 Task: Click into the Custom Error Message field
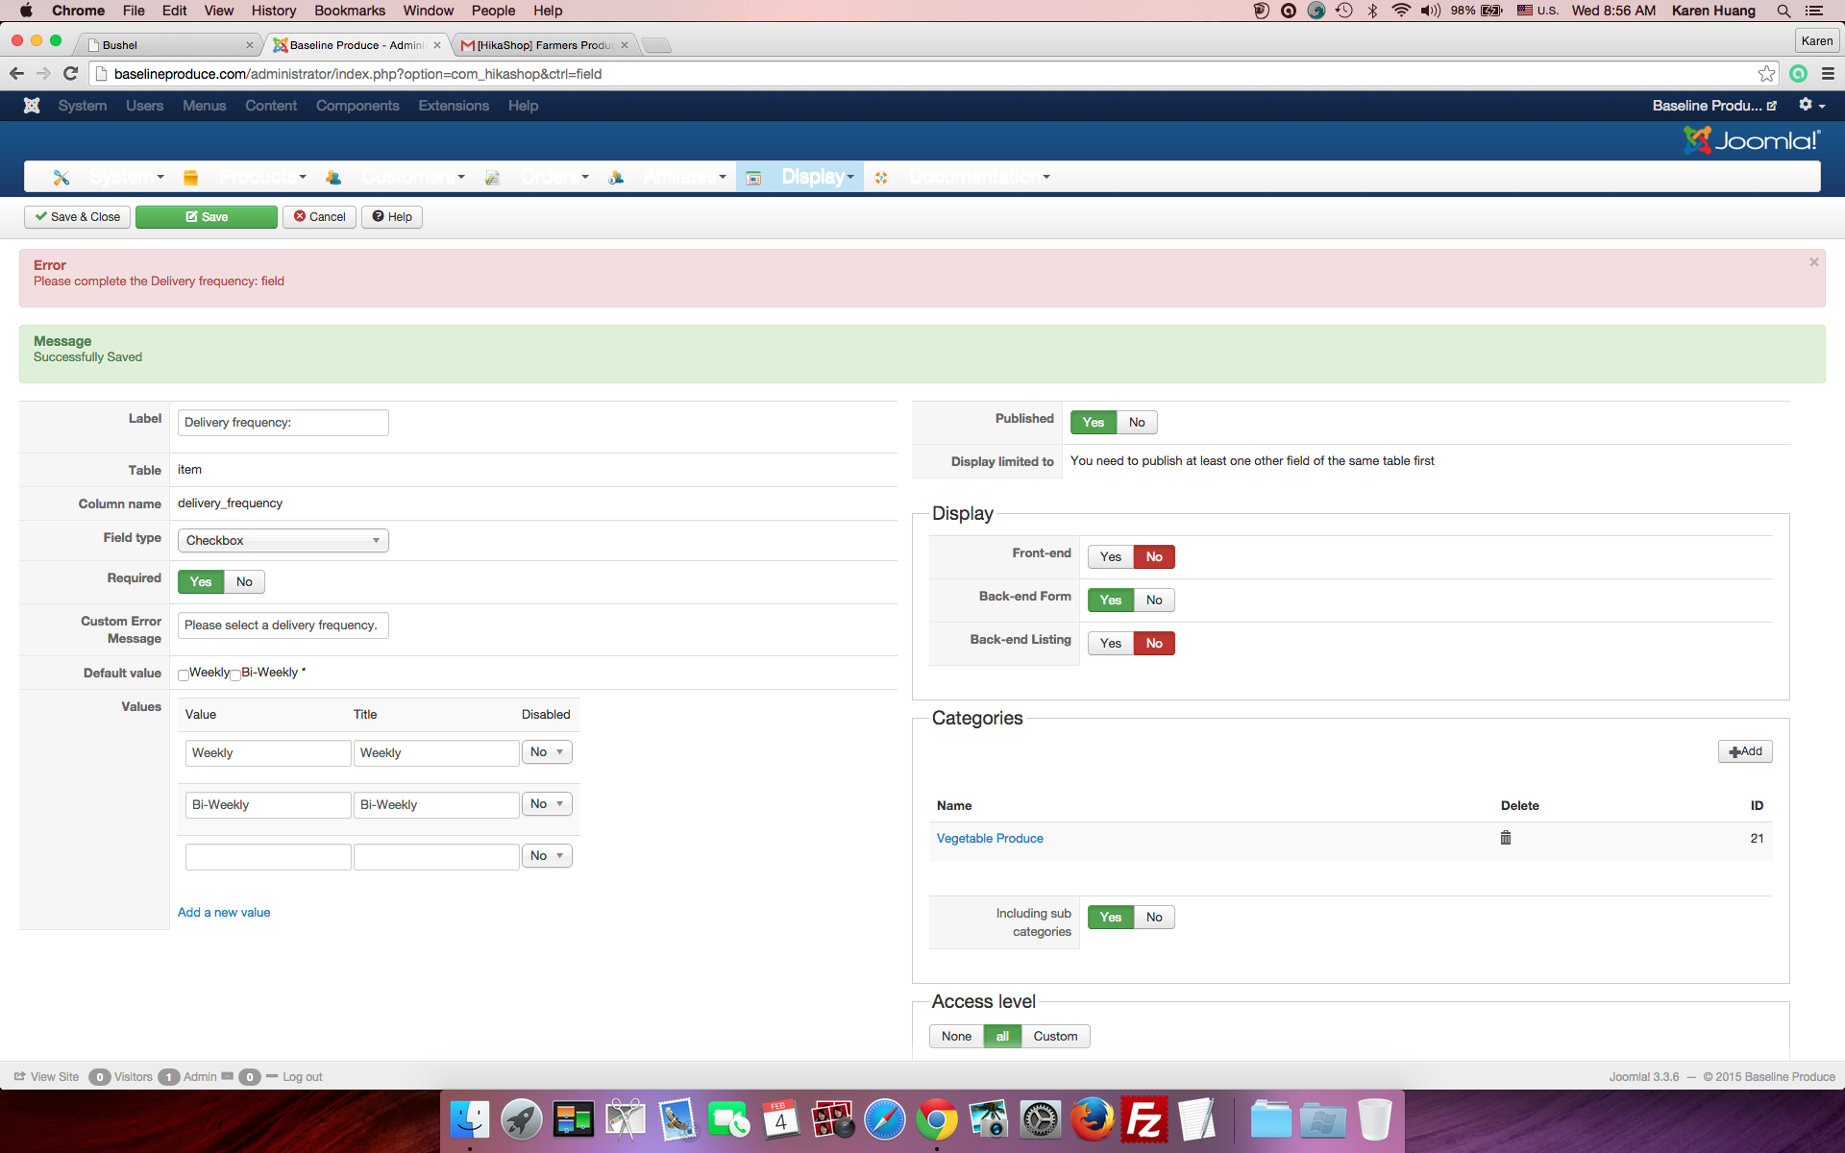(283, 626)
